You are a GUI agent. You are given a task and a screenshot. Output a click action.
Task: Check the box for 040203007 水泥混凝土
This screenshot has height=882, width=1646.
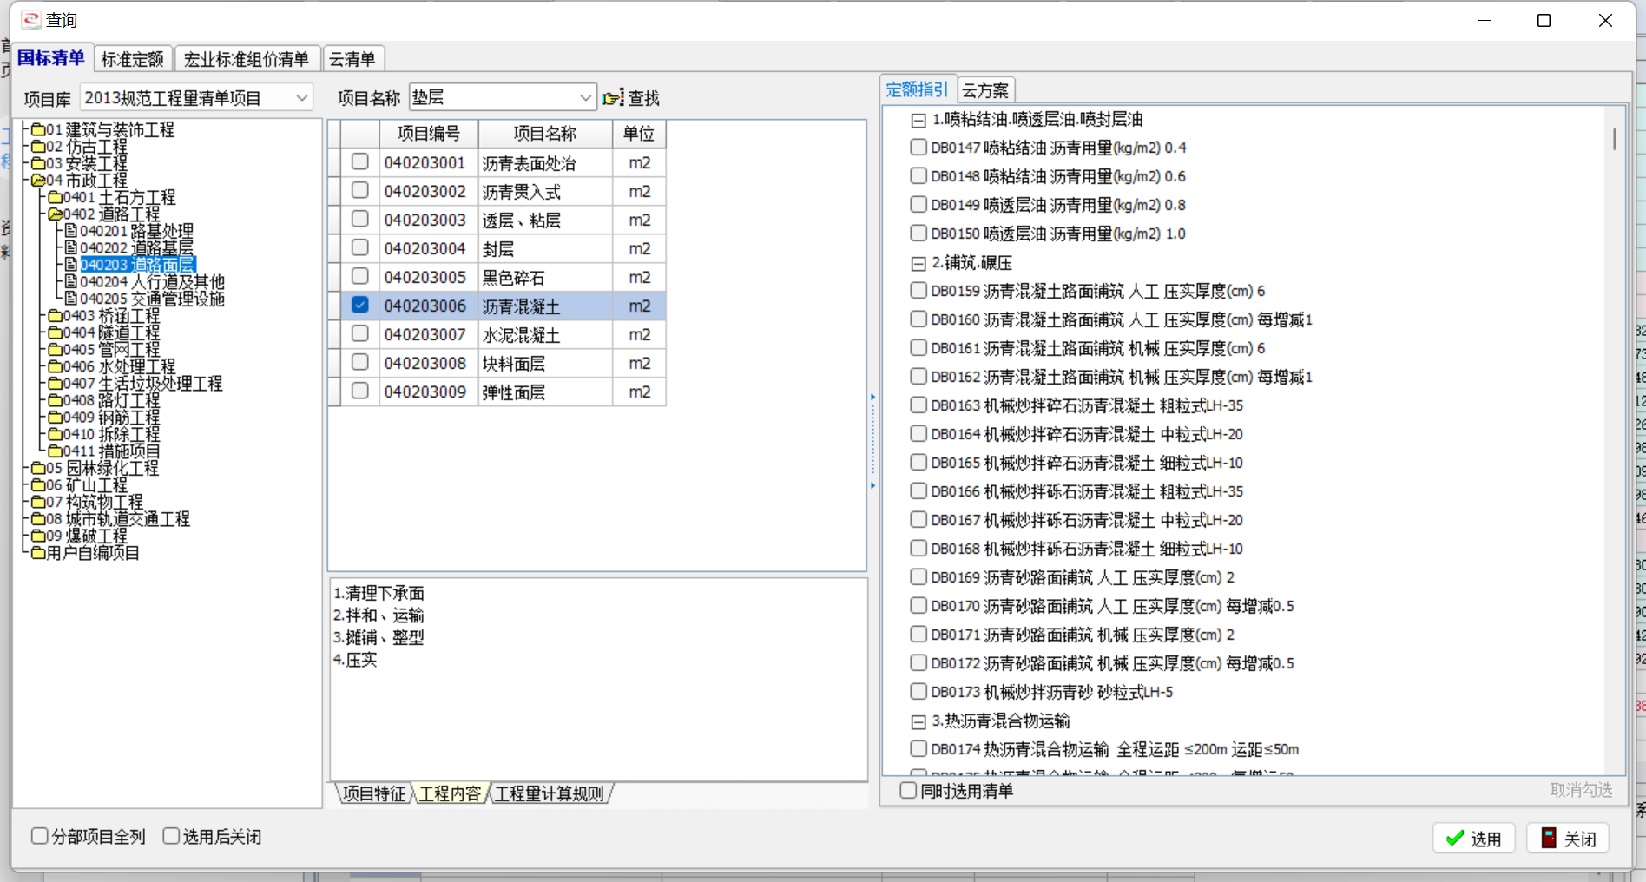click(x=360, y=333)
